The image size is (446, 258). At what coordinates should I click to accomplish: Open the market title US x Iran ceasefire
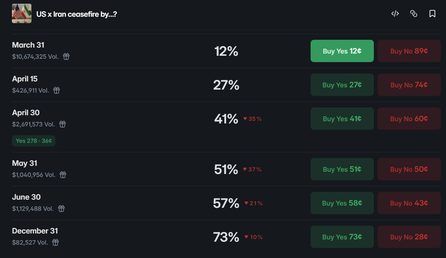tap(76, 14)
